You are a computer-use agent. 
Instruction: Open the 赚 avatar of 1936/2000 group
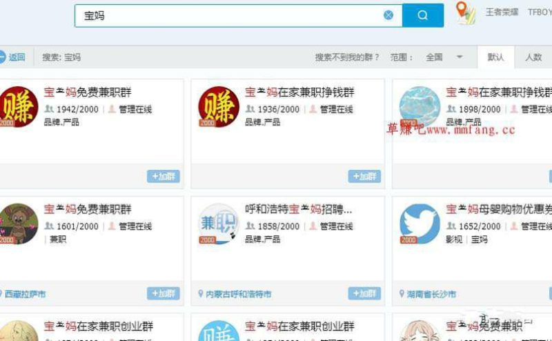219,107
